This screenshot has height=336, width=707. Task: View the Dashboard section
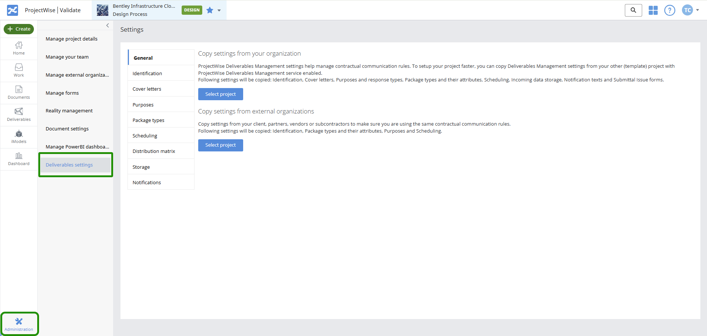[x=18, y=159]
